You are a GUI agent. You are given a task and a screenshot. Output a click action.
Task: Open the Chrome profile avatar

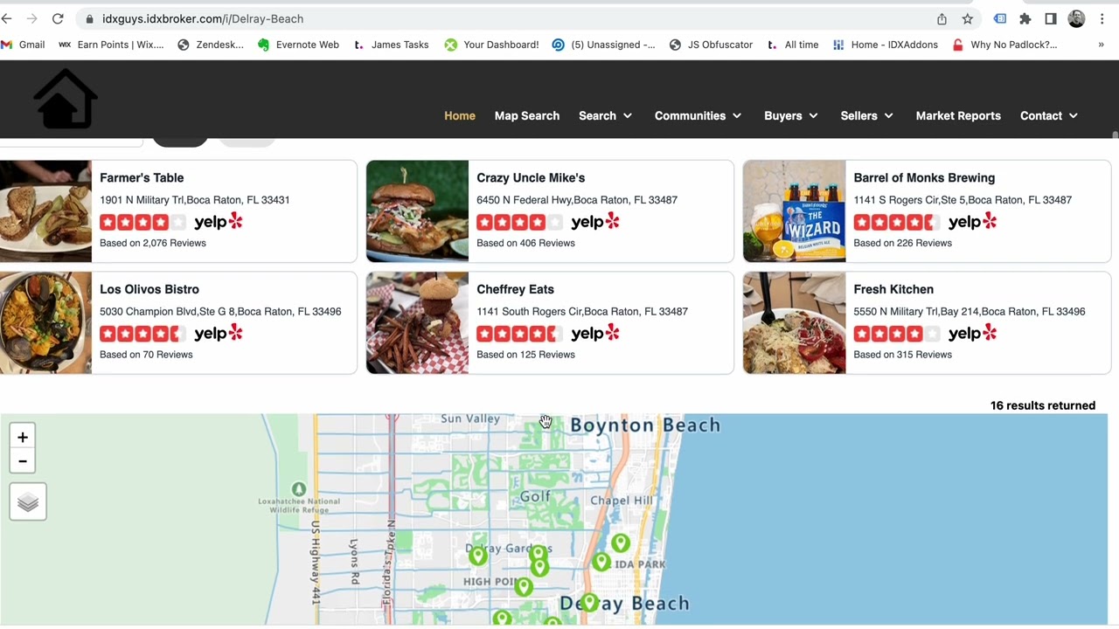[1076, 18]
